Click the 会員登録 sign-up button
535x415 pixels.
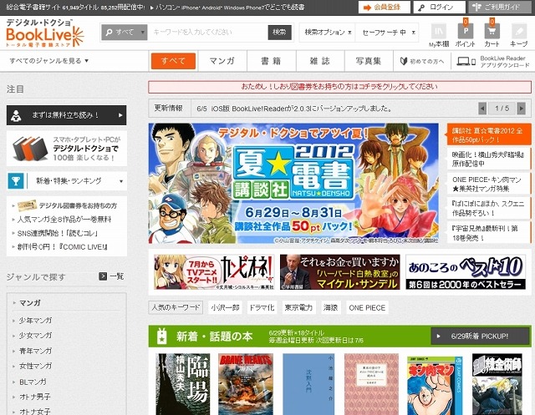385,8
